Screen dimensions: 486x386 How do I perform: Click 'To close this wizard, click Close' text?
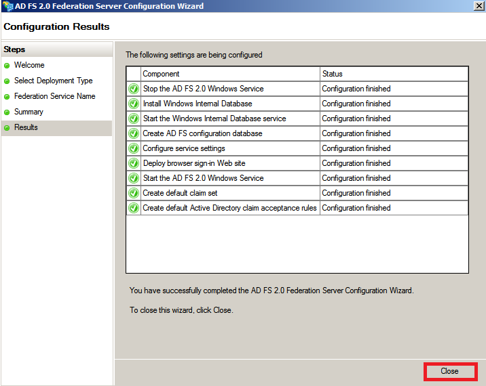coord(181,310)
